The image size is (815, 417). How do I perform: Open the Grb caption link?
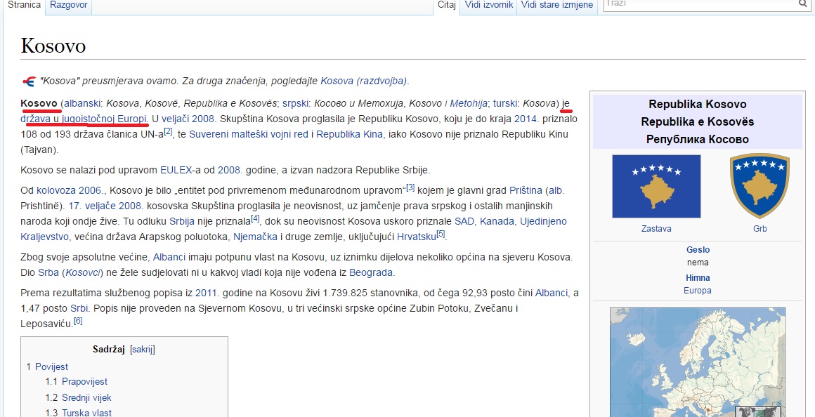760,229
